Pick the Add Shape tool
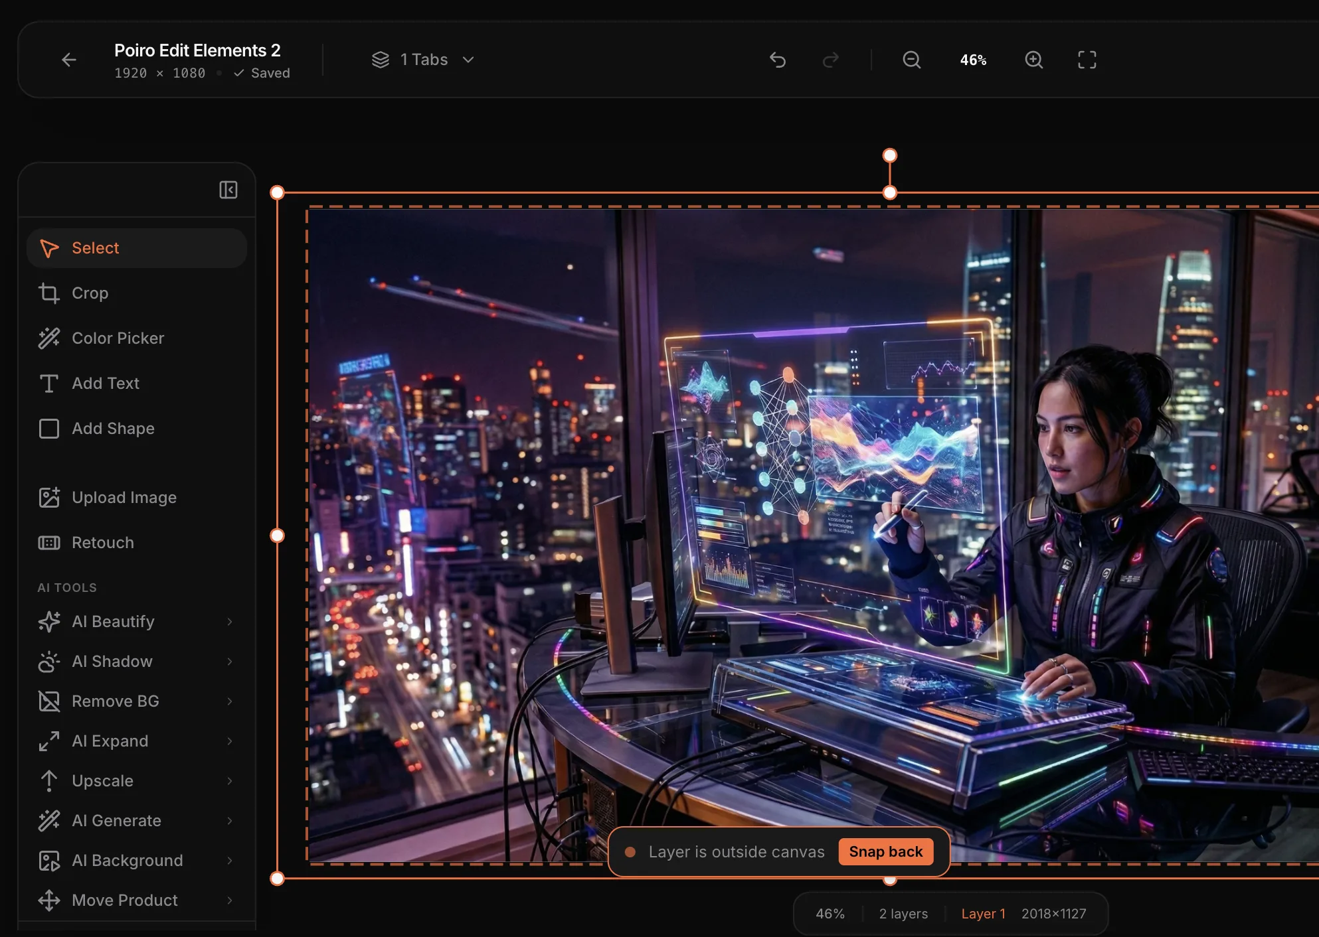Viewport: 1319px width, 937px height. pyautogui.click(x=113, y=428)
